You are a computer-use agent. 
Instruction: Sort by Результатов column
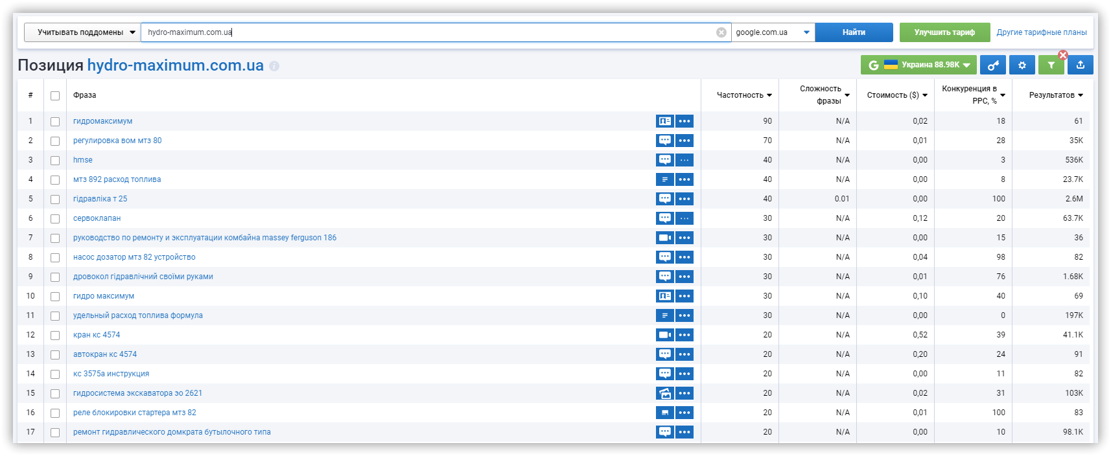[1056, 95]
